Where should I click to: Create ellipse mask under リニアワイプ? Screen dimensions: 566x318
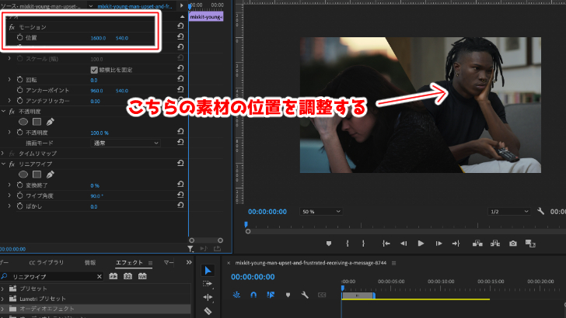pos(23,175)
